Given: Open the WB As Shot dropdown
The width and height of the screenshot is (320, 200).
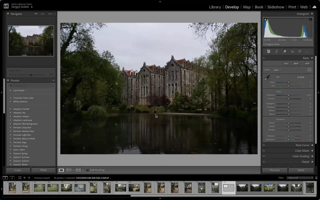Looking at the screenshot, I should pos(302,77).
